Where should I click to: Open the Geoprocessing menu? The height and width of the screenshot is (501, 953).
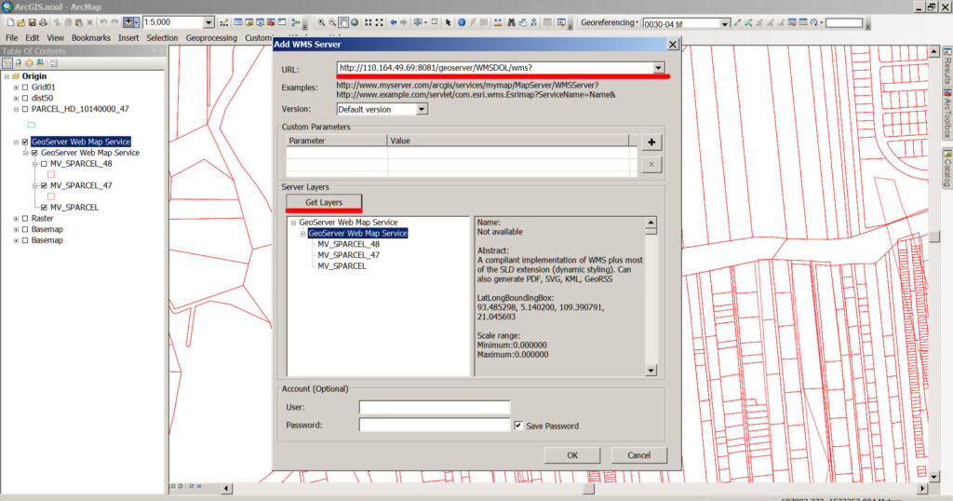pos(211,38)
